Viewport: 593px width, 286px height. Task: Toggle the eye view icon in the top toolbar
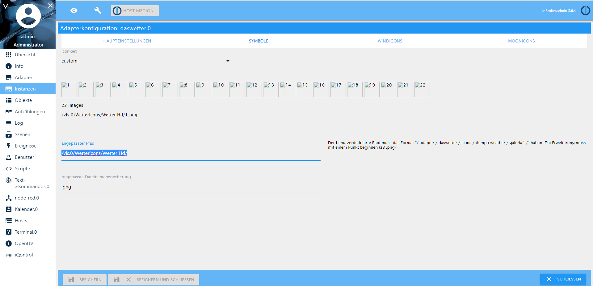(74, 10)
